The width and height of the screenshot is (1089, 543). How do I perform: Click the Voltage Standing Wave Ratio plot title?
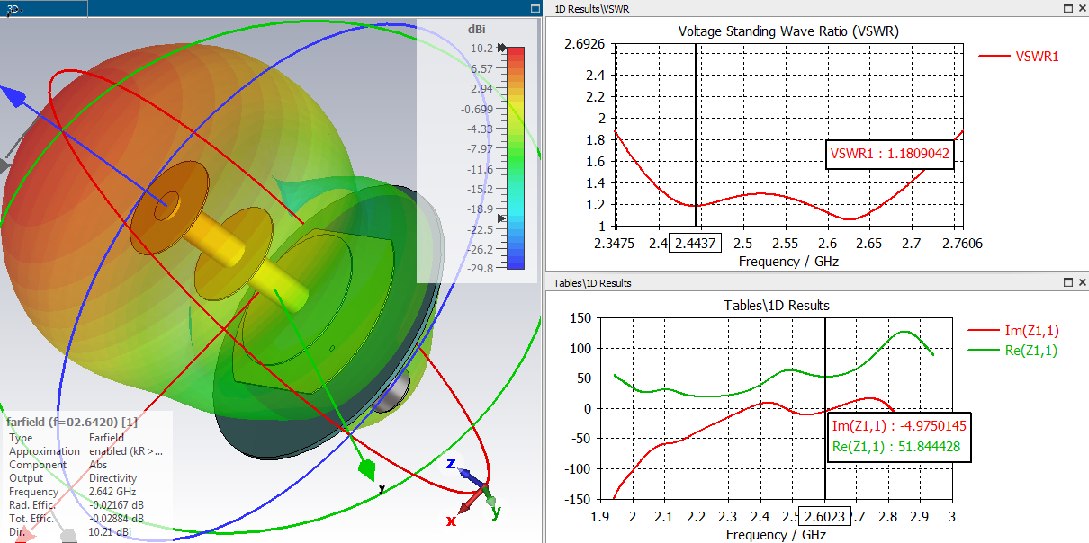(x=788, y=31)
